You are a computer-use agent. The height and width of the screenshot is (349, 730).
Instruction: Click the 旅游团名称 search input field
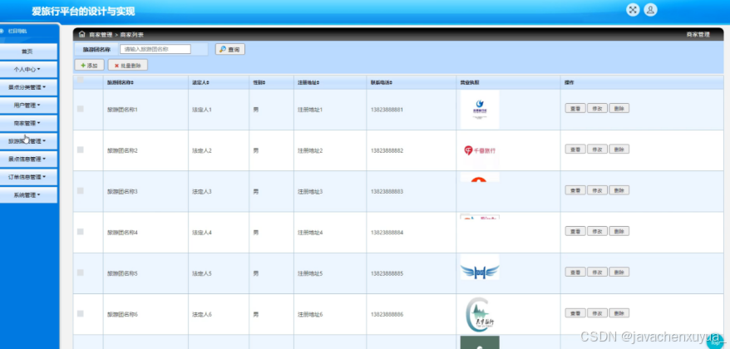coord(155,49)
